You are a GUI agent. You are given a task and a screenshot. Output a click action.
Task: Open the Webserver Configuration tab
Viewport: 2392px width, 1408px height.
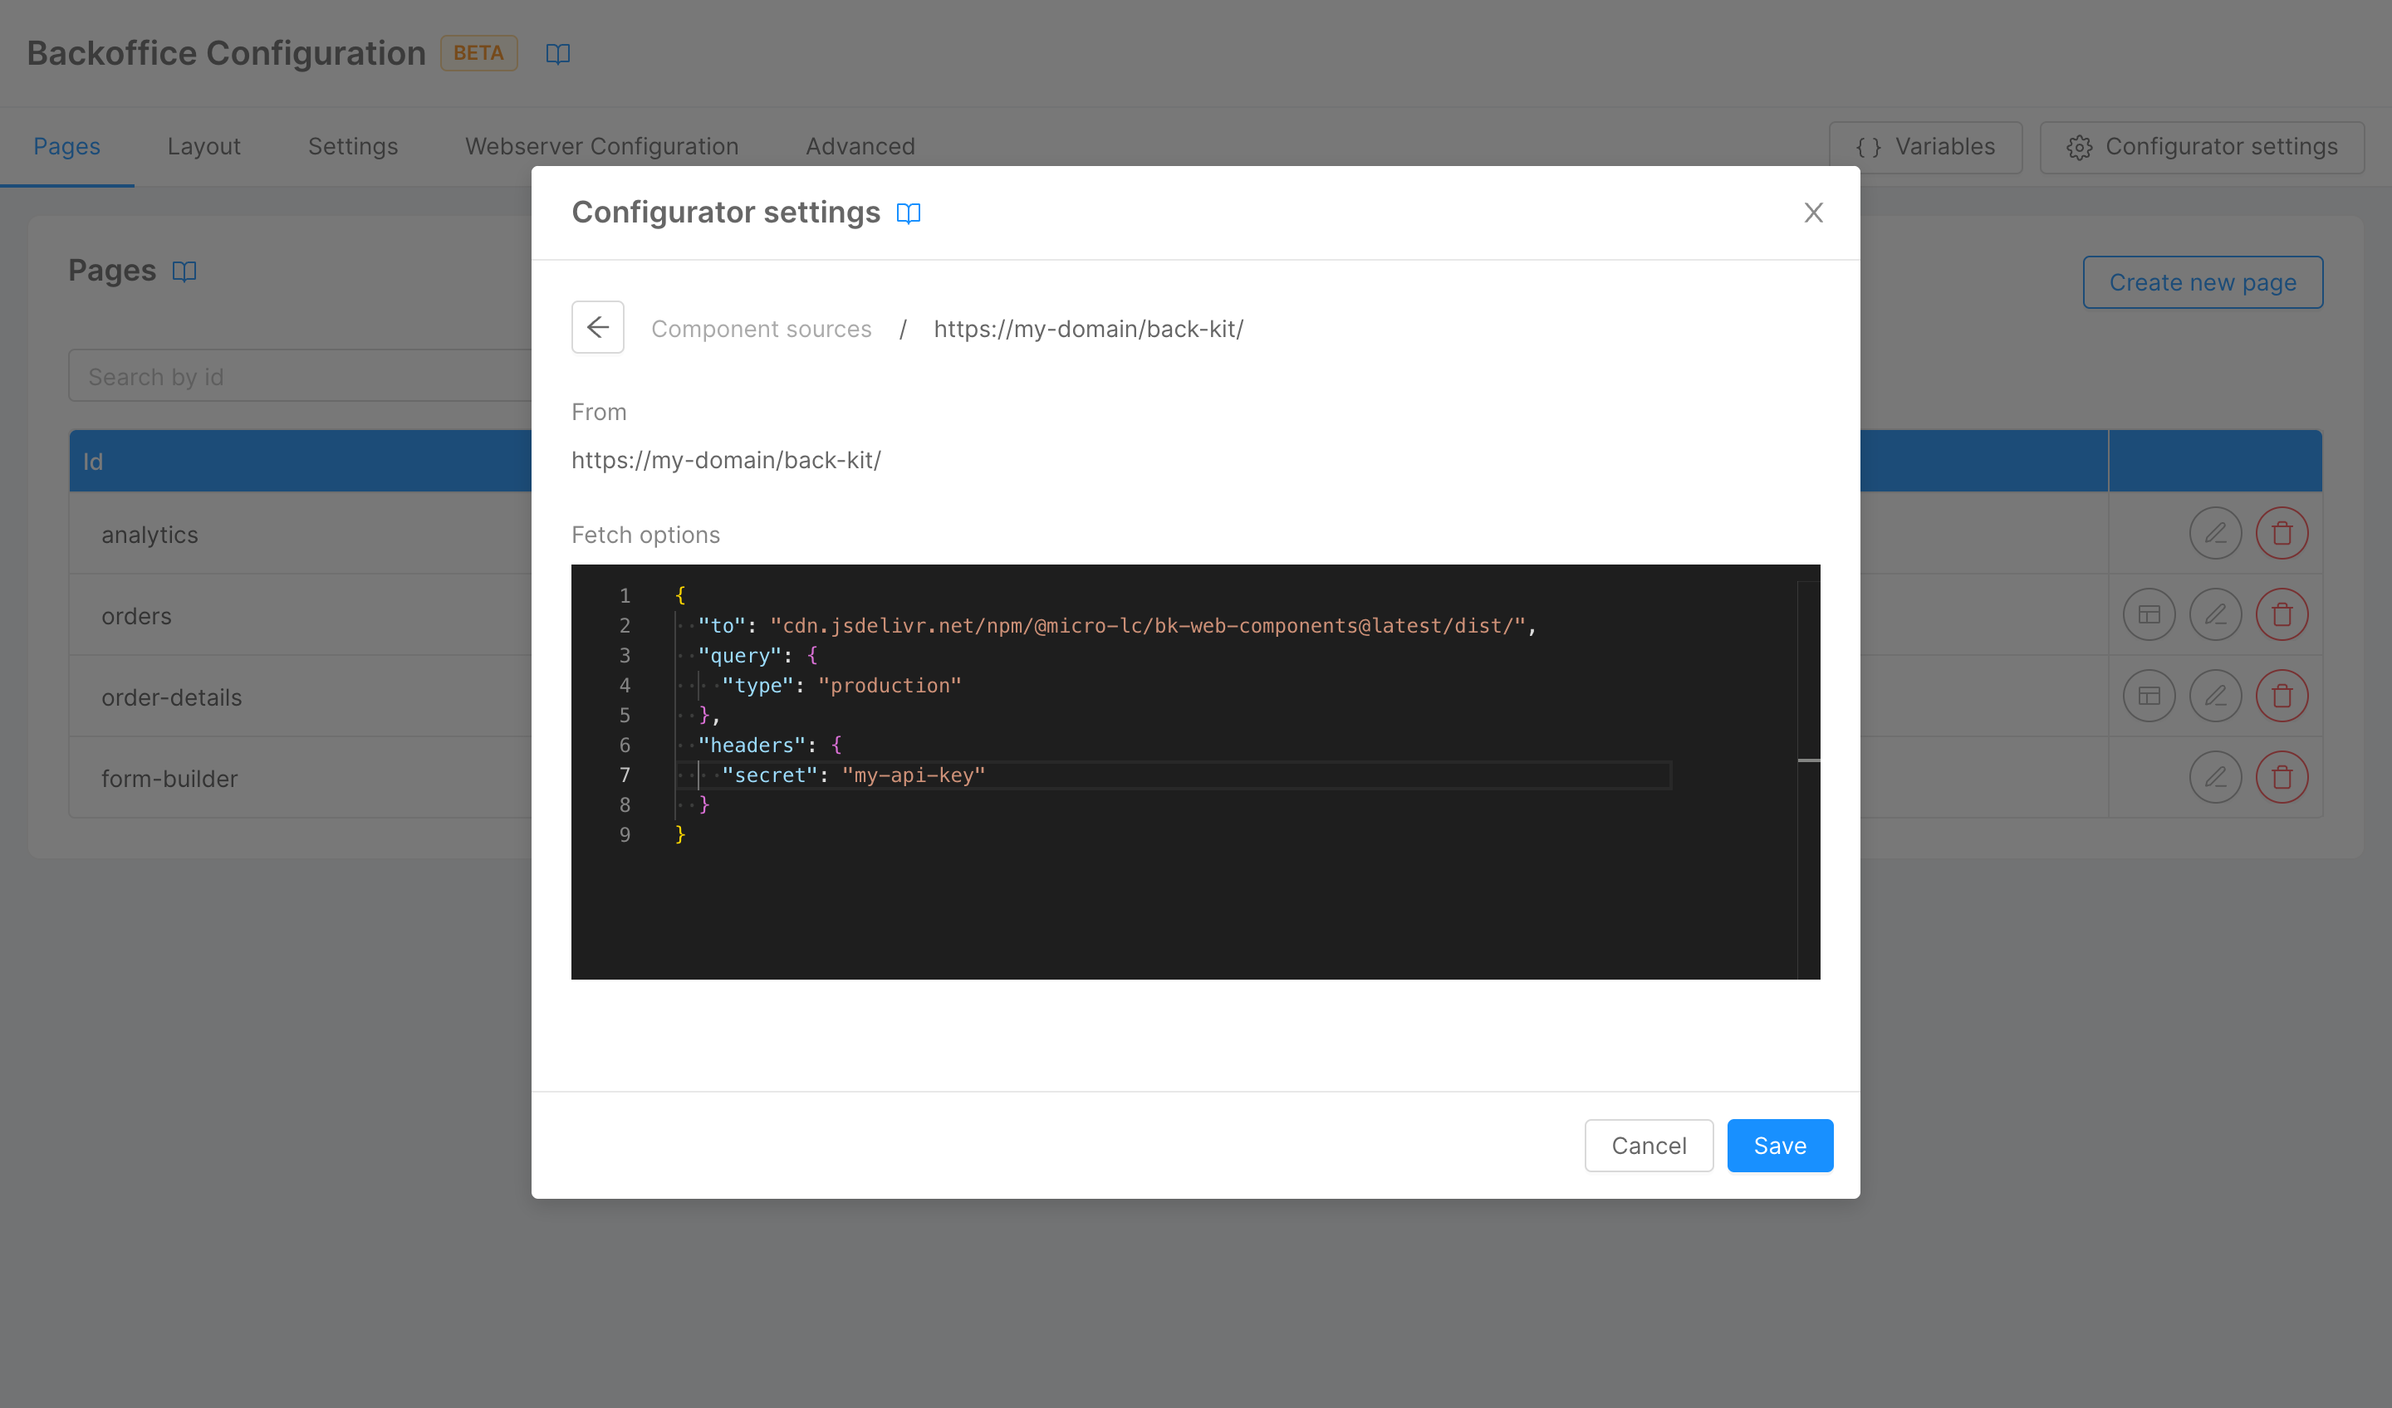(600, 146)
